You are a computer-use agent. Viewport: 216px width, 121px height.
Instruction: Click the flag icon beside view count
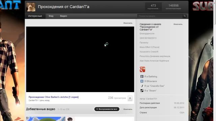[x=130, y=98]
